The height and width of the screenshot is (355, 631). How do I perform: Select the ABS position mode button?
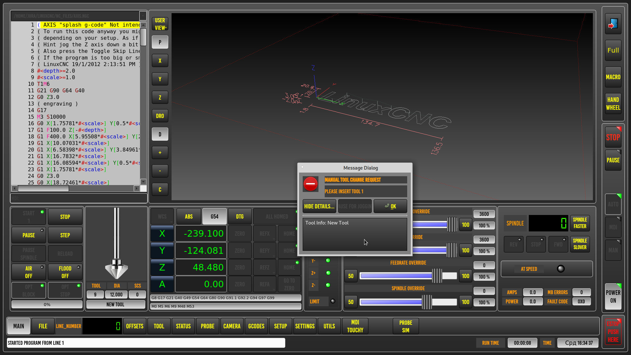[x=189, y=217]
